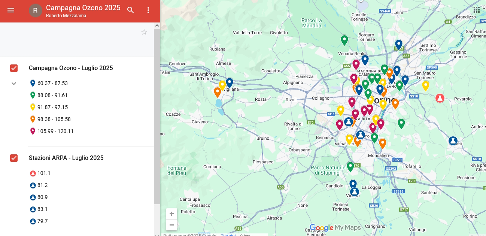Screen dimensions: 486x236
Task: Click the green pin near Venaria Reale
Action: (344, 40)
